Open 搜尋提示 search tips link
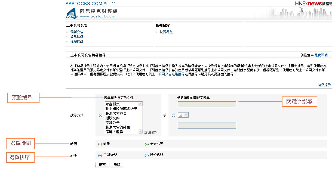The width and height of the screenshot is (335, 178). pos(324,85)
